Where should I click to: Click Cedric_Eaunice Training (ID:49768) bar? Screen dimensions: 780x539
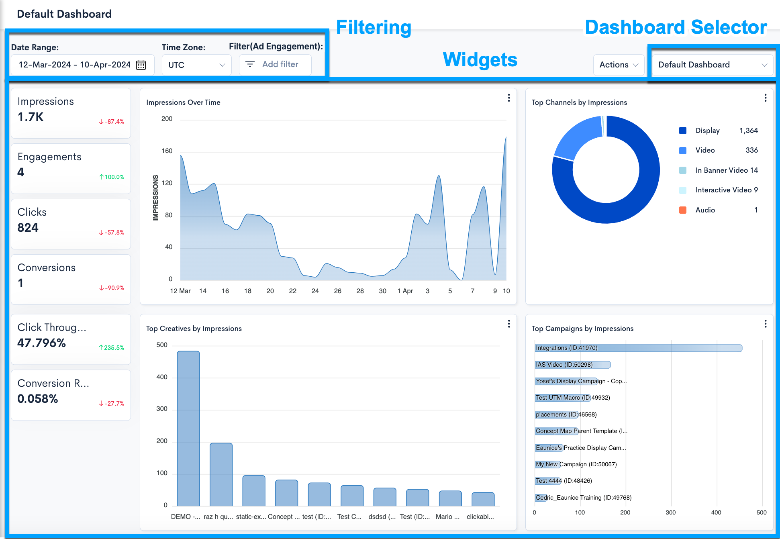tap(541, 498)
